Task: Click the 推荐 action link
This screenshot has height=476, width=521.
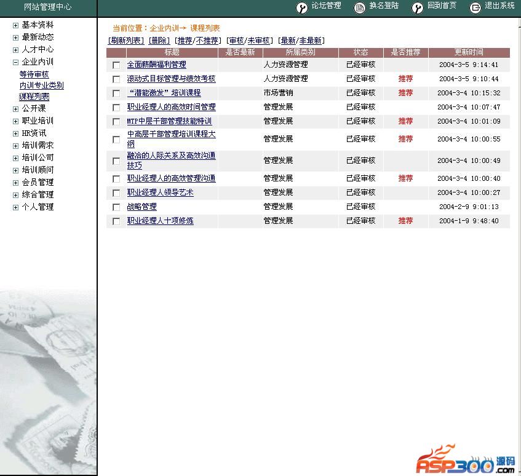Action: pyautogui.click(x=185, y=41)
